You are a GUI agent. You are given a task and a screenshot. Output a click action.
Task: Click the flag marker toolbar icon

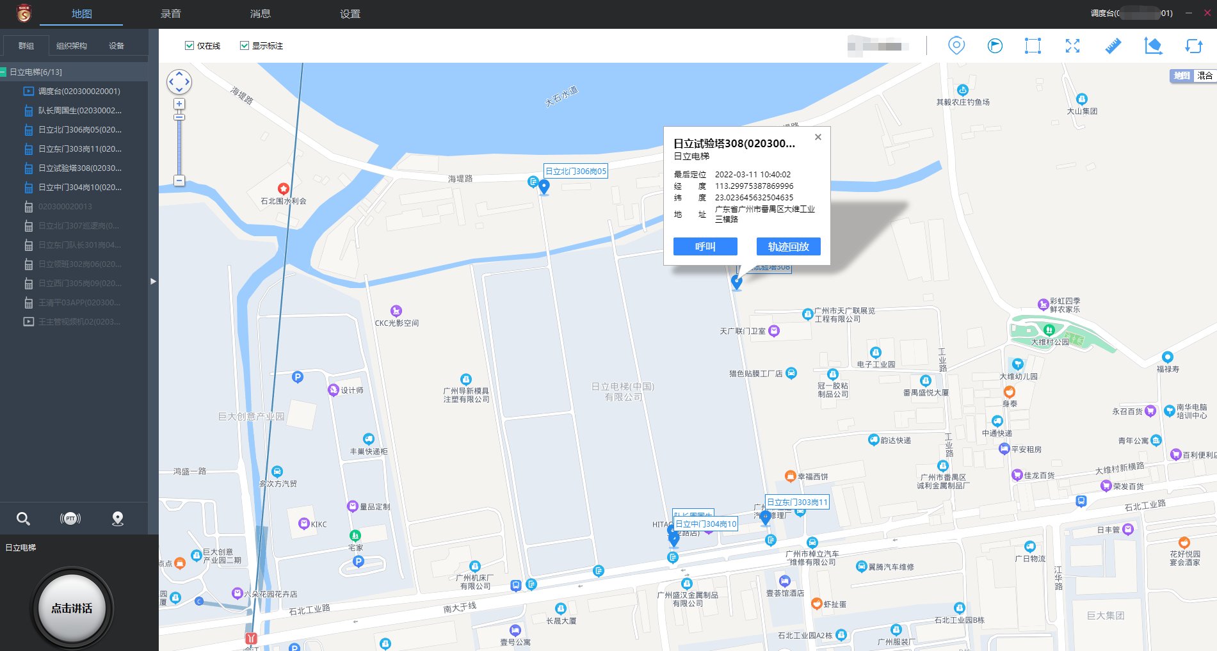[x=995, y=45]
